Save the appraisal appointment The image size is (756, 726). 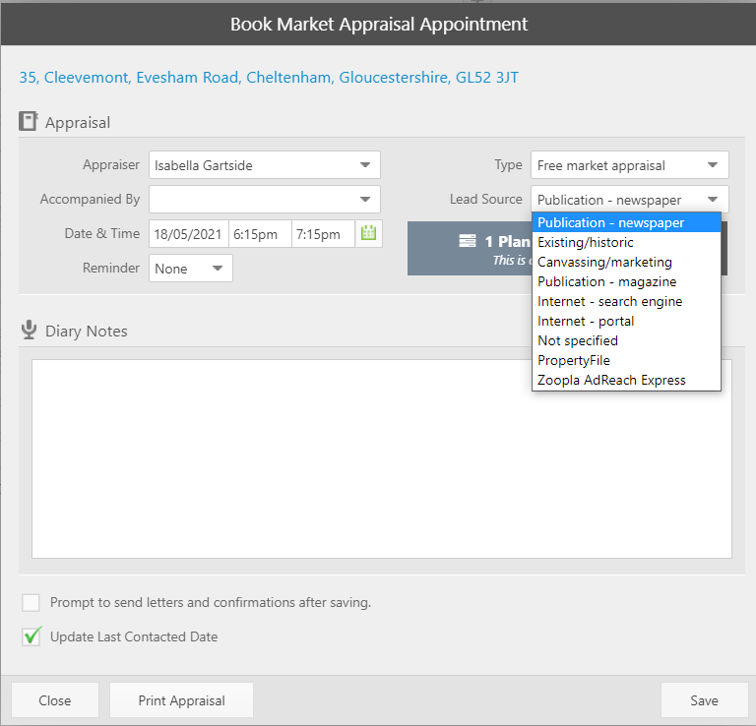pos(704,700)
